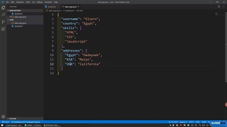Click the VS Code taskbar button
The image size is (227, 127).
pyautogui.click(x=14, y=125)
